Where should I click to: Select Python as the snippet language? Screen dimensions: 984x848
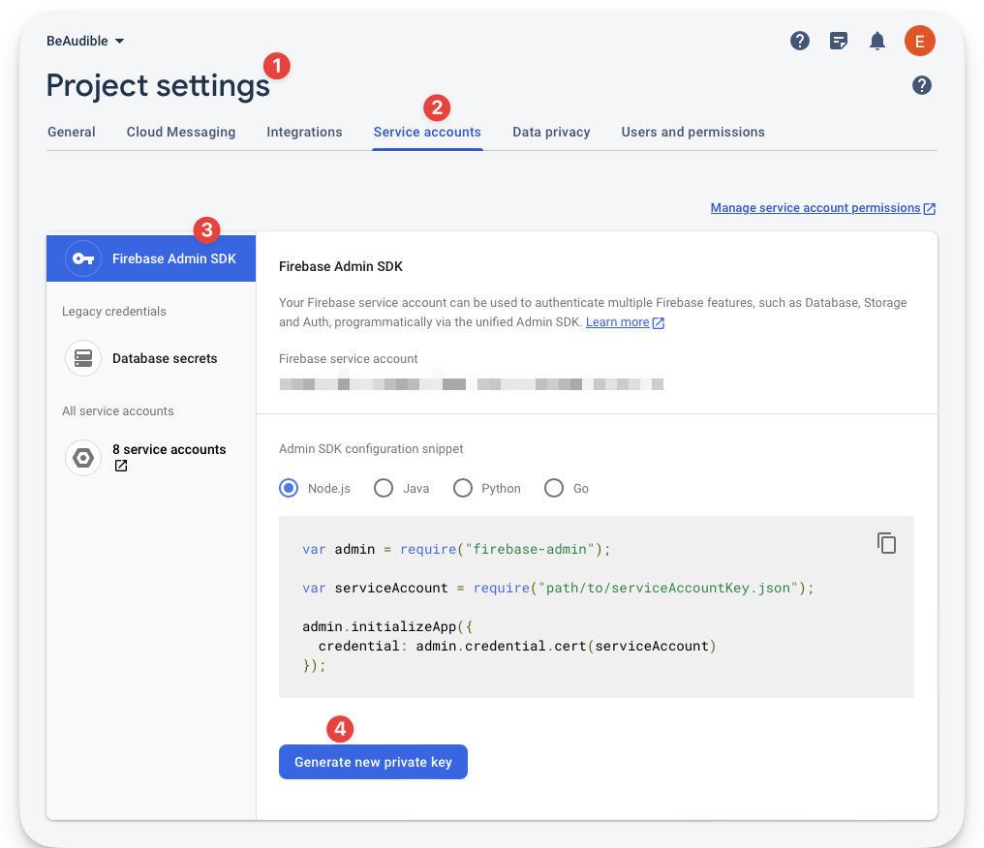click(x=462, y=488)
